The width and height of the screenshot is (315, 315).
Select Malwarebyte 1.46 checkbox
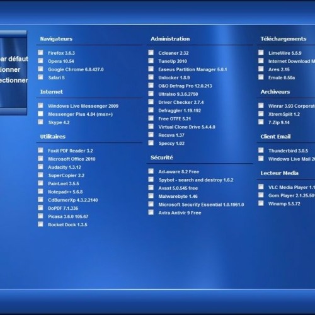tap(151, 196)
